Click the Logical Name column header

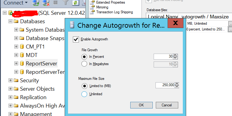coord(162,17)
